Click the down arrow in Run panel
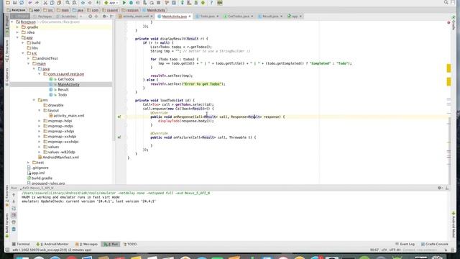 (14, 201)
